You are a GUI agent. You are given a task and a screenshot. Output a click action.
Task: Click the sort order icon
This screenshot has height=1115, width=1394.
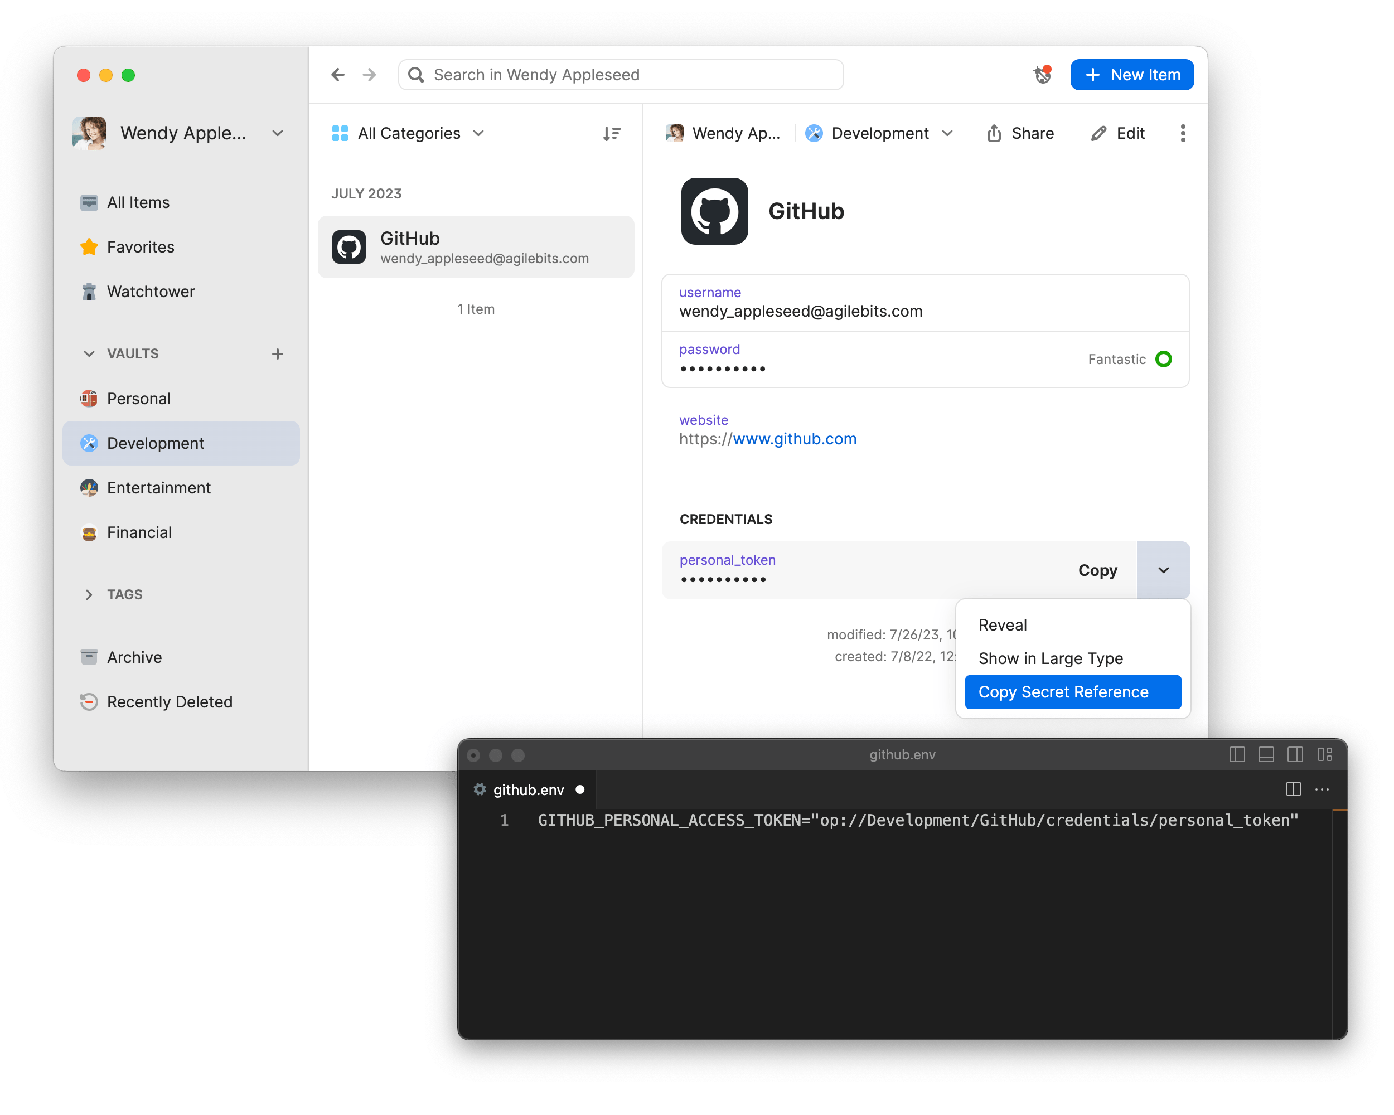(611, 133)
